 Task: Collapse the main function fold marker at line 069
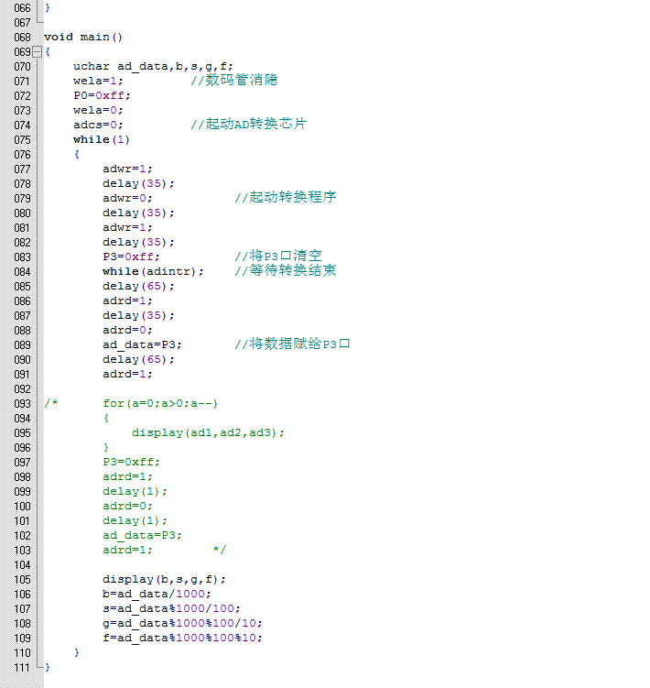38,52
